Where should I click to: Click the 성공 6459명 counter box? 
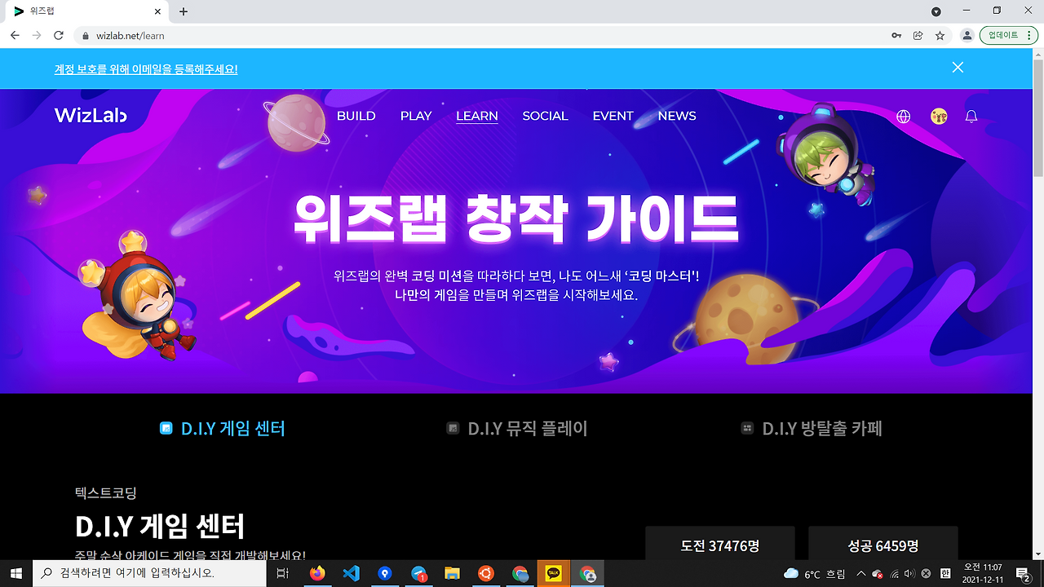[883, 543]
